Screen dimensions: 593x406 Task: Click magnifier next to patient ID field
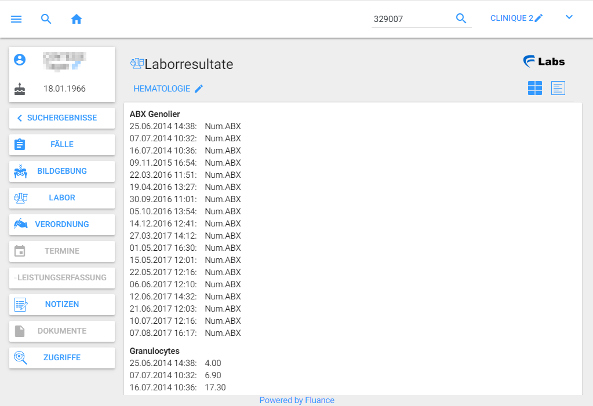click(x=461, y=19)
